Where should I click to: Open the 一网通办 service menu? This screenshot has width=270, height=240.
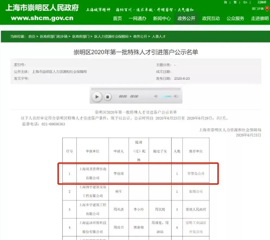click(138, 19)
